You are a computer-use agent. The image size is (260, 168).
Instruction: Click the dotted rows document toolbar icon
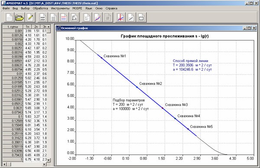[x=43, y=17]
